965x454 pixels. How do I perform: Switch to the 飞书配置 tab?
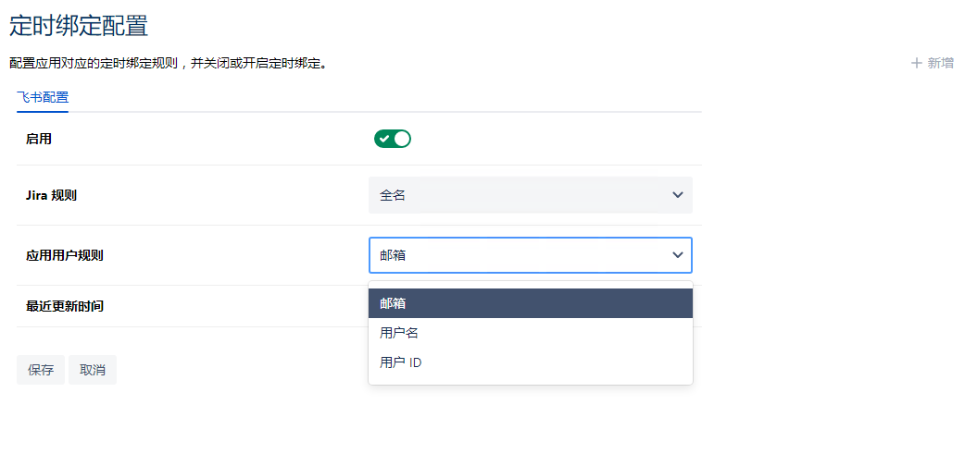pyautogui.click(x=43, y=97)
